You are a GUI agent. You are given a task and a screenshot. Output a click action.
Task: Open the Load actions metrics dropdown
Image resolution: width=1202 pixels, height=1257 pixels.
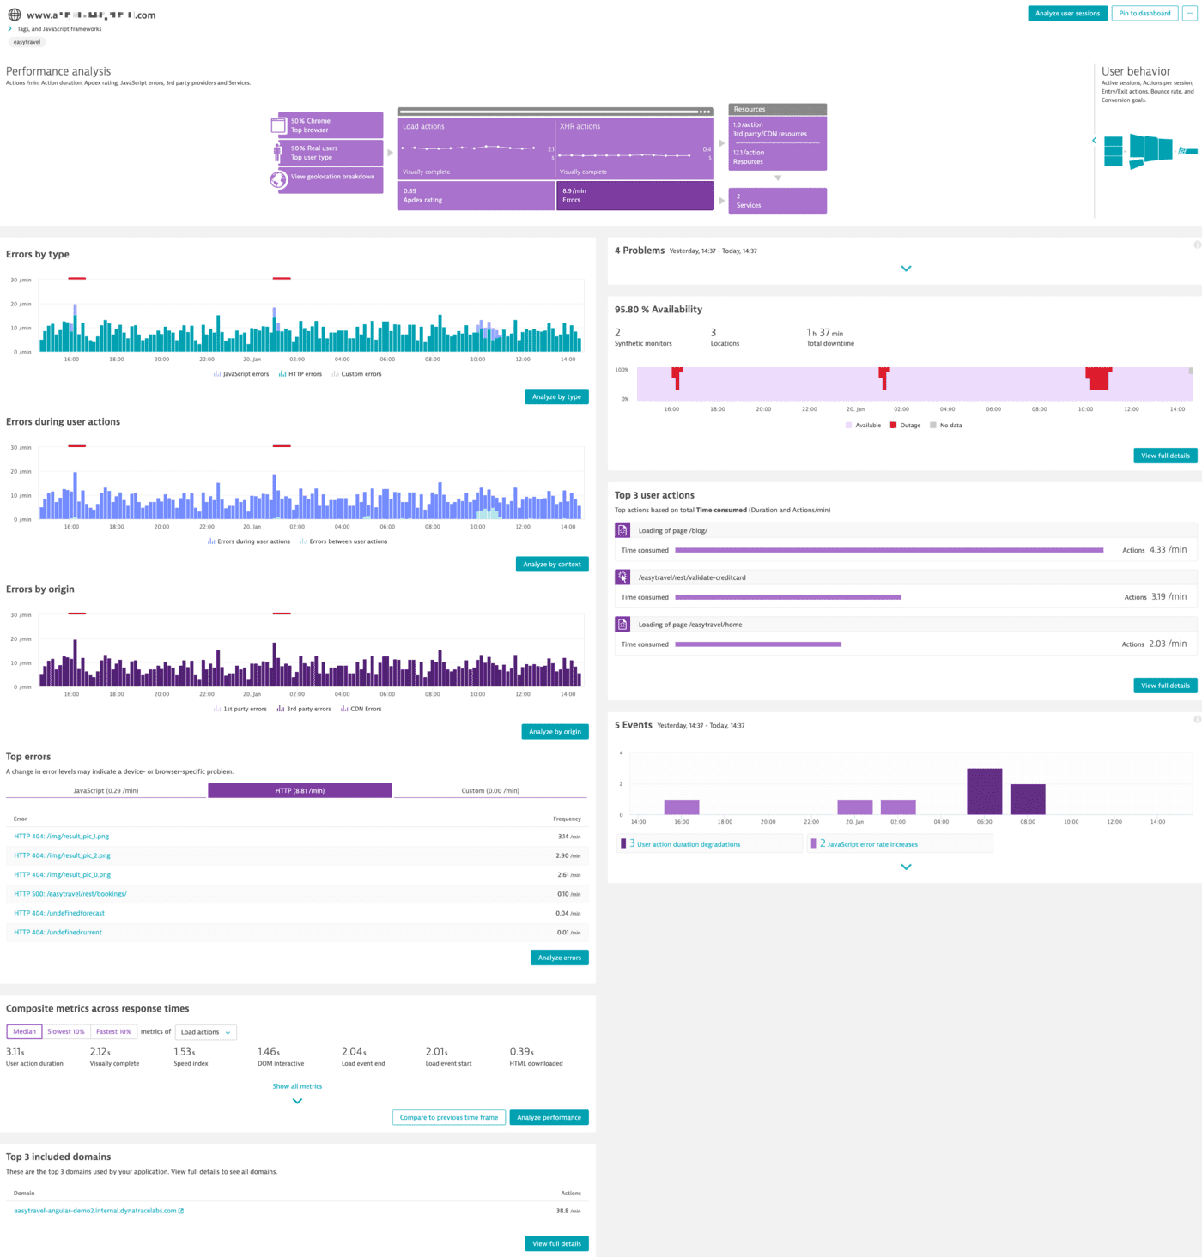point(205,1031)
